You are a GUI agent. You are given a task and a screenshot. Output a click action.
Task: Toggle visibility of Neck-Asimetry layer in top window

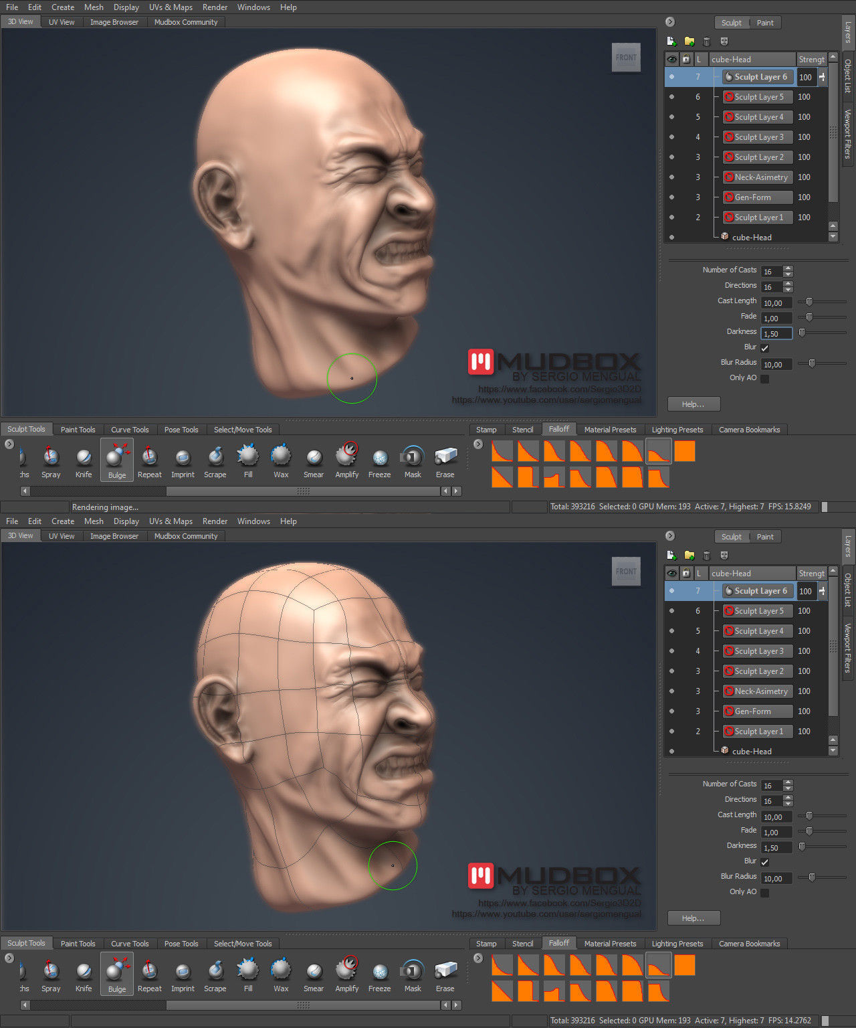pyautogui.click(x=671, y=177)
